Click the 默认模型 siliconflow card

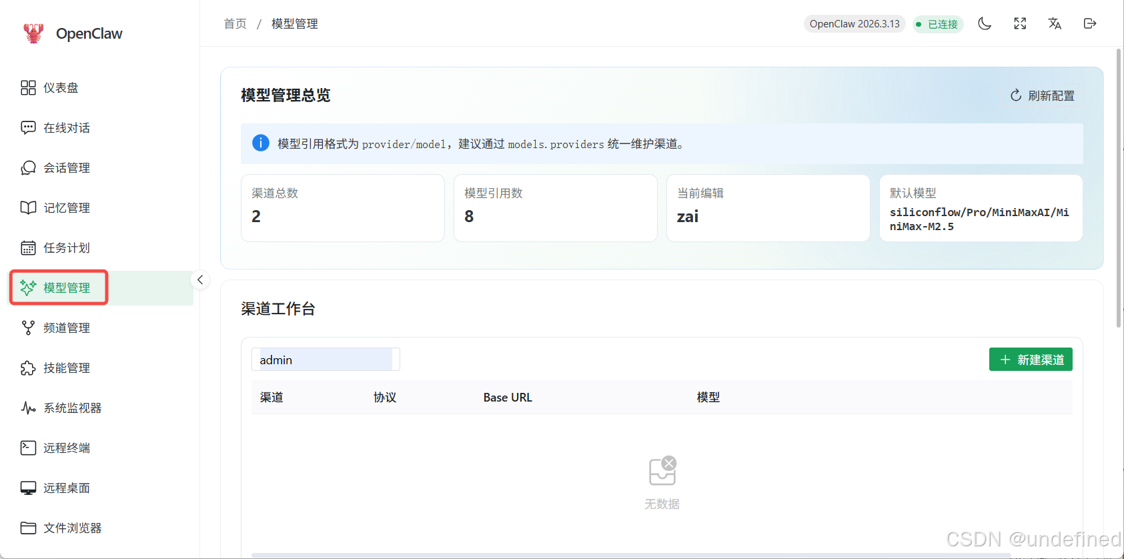pyautogui.click(x=981, y=208)
